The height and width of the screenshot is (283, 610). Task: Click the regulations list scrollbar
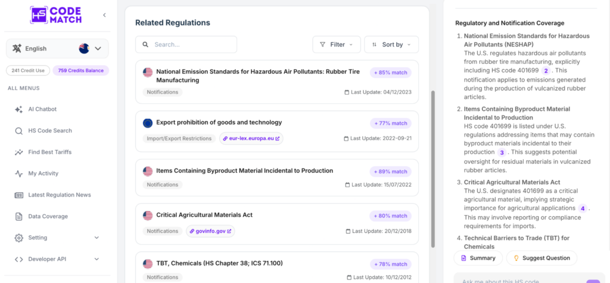[x=433, y=169]
